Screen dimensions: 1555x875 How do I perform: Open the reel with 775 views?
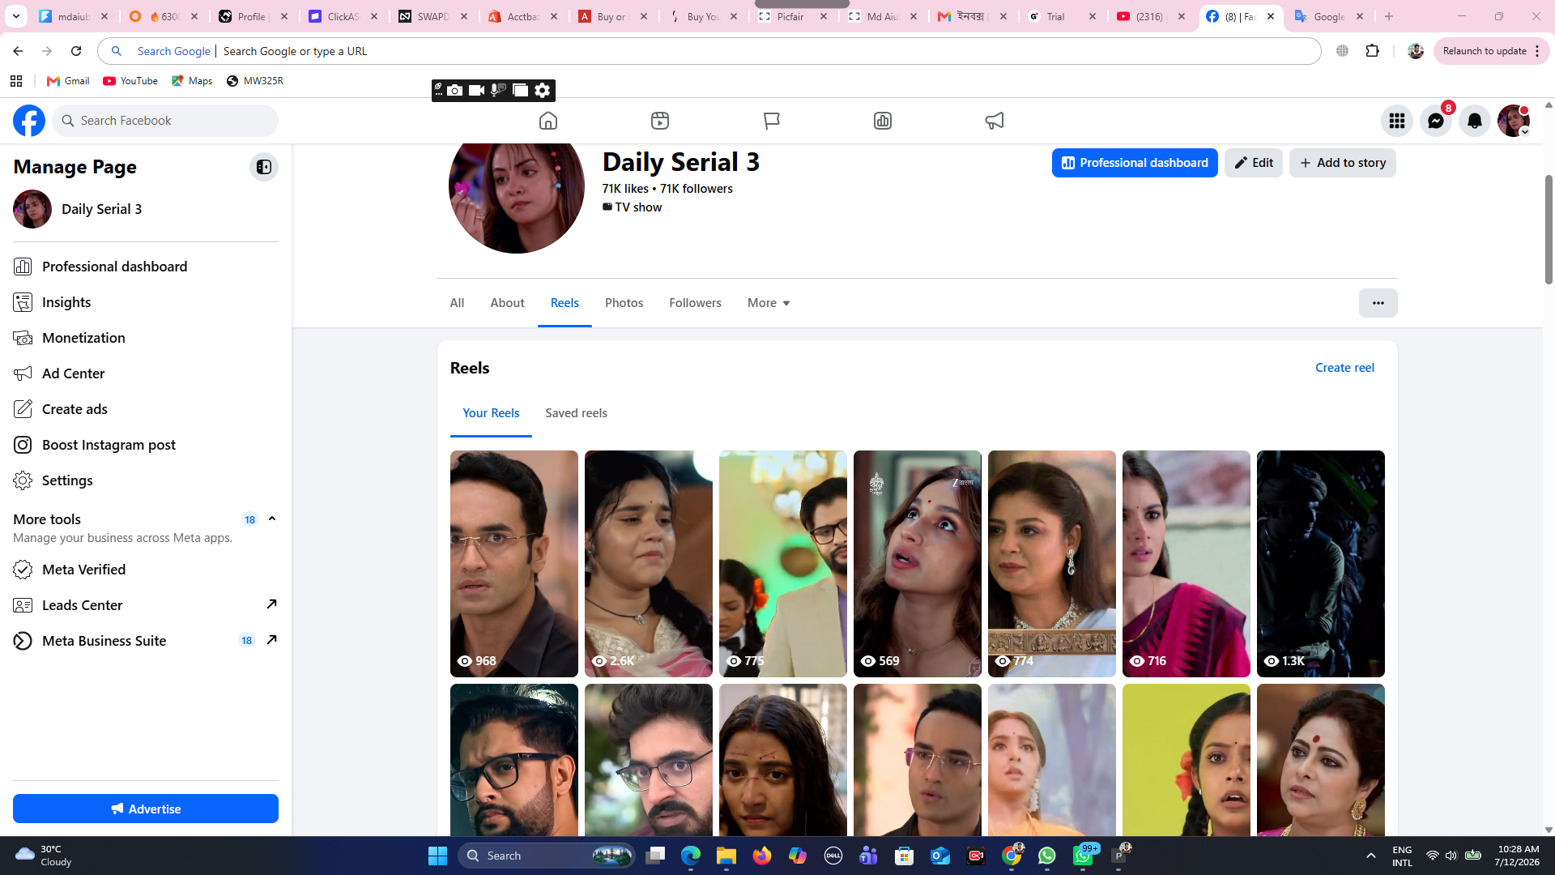pos(783,564)
